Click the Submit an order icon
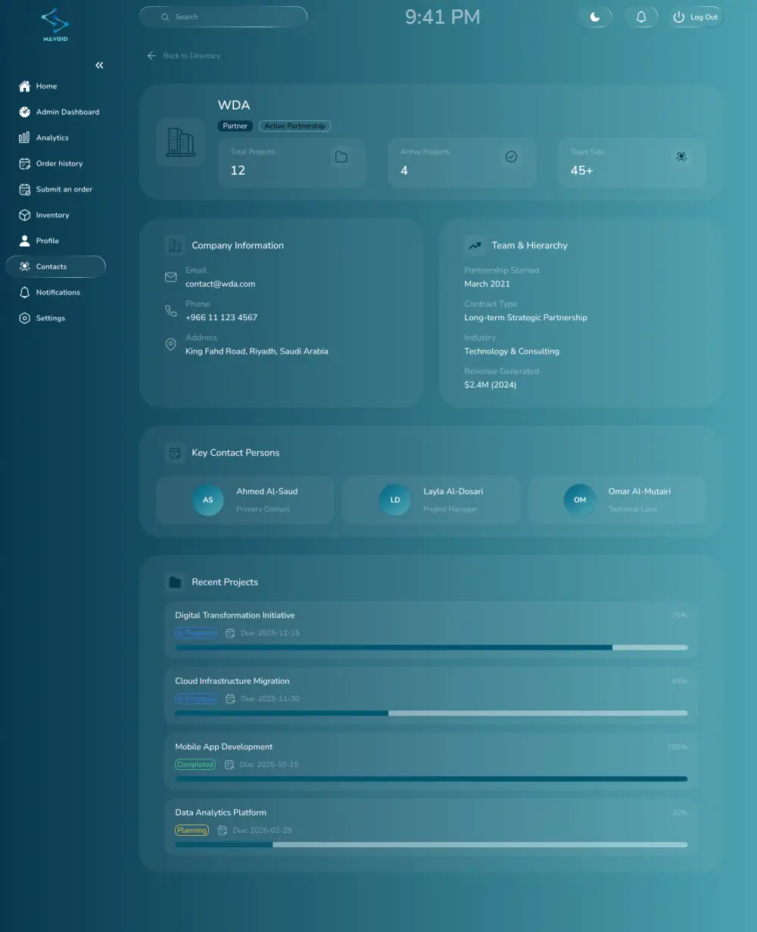The image size is (757, 932). [23, 189]
